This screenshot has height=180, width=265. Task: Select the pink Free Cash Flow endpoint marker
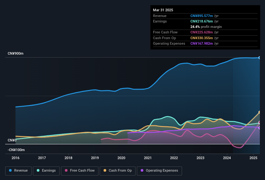click(x=260, y=122)
